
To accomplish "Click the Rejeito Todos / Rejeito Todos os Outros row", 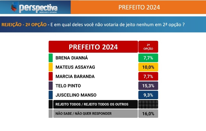I will [x=96, y=104].
